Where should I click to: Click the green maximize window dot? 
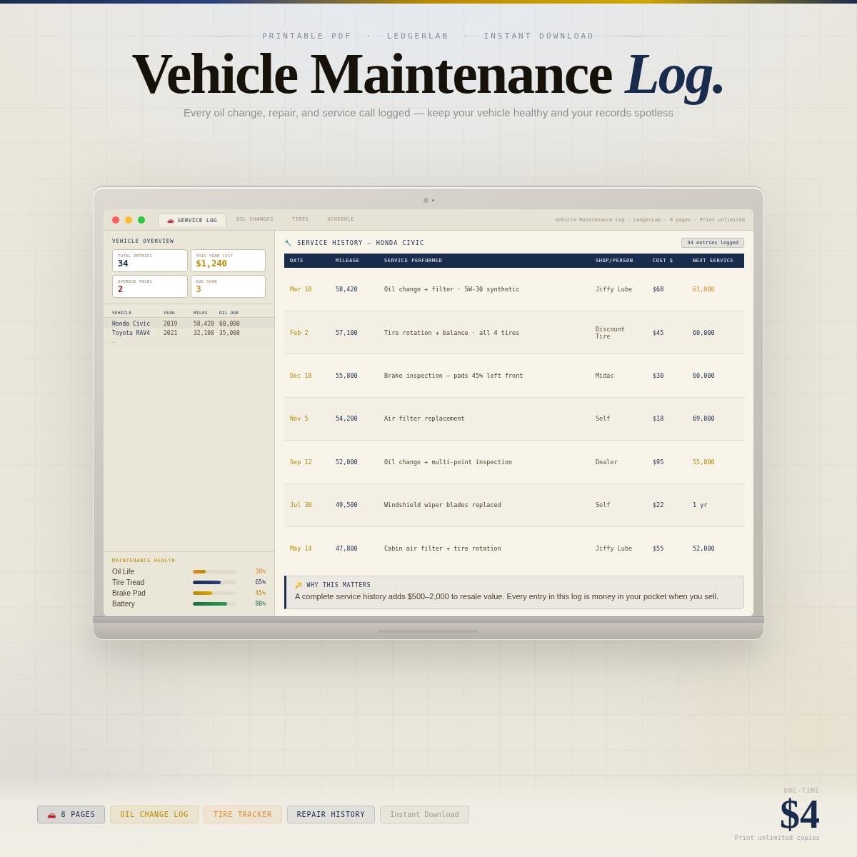pos(141,220)
